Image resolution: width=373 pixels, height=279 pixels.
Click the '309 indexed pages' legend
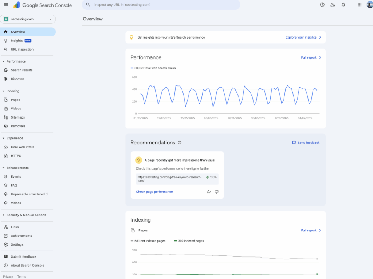189,241
